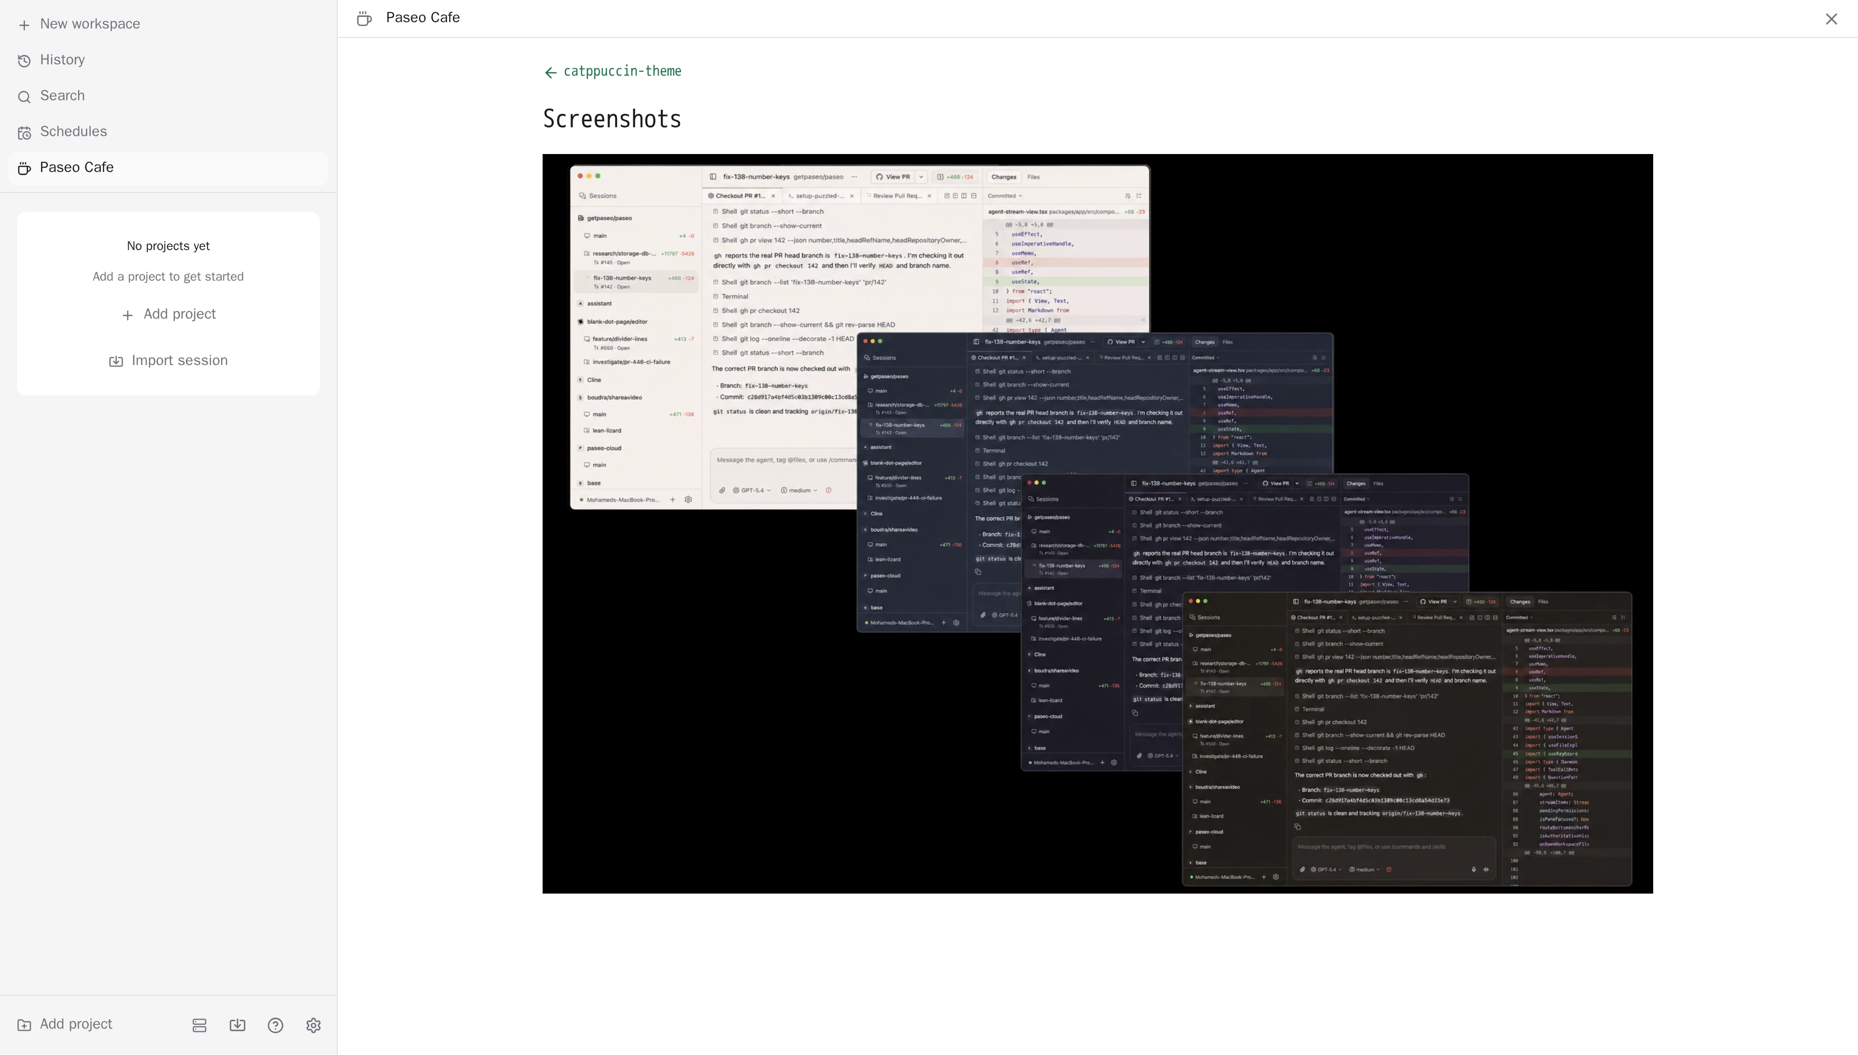Close the Paseo Cafe panel with the X
The image size is (1858, 1055).
1831,19
